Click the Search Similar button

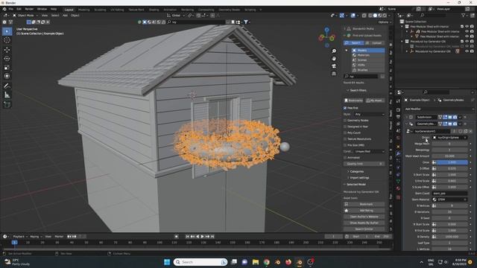[364, 229]
